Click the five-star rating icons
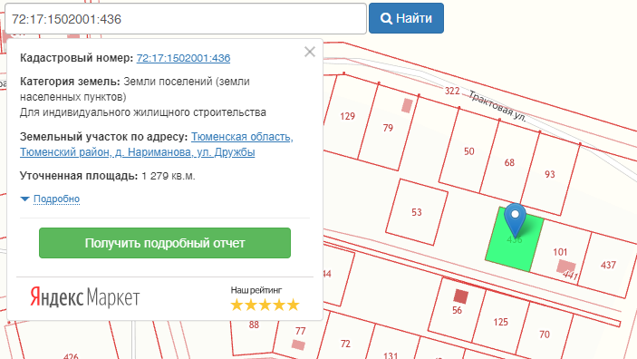This screenshot has height=359, width=637. (265, 305)
